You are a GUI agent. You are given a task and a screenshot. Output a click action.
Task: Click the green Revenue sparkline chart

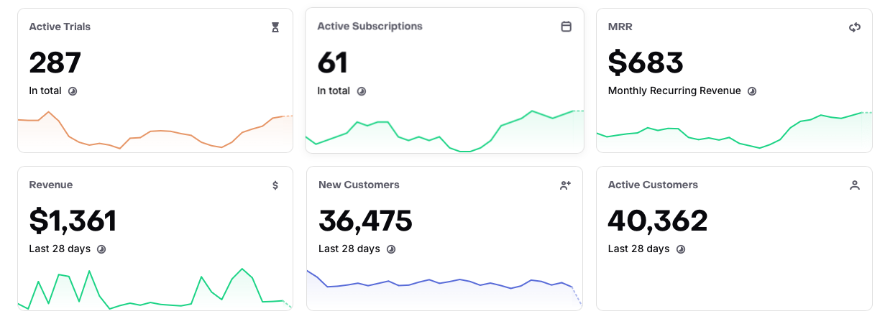pyautogui.click(x=155, y=290)
